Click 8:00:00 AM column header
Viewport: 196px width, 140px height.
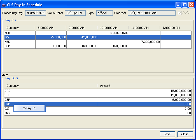pos(50,28)
